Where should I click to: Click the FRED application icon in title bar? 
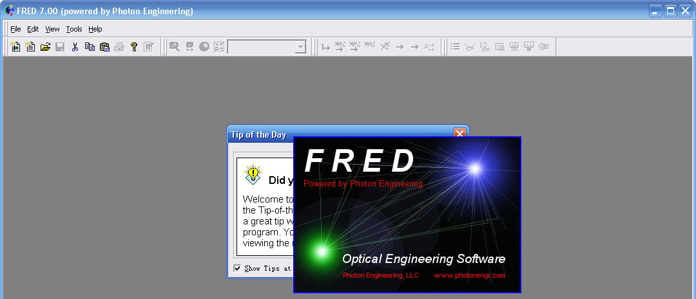(x=9, y=10)
